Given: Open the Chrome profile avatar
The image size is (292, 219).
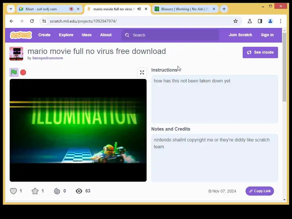Looking at the screenshot, I should point(270,21).
